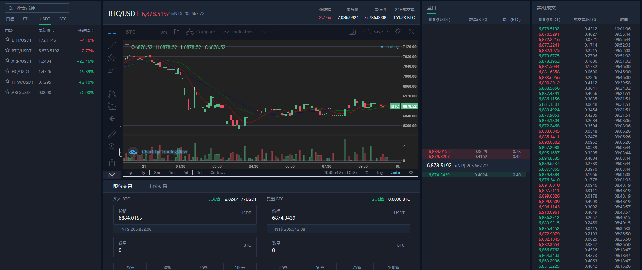Image resolution: width=642 pixels, height=270 pixels.
Task: Activate the zoom-in magnifier tool
Action: point(112,146)
